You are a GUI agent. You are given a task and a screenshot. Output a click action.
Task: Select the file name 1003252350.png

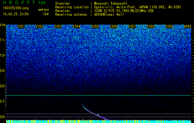(x=16, y=8)
